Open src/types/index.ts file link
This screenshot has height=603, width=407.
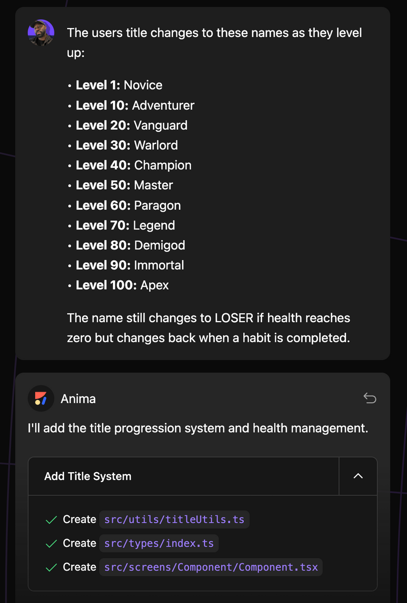(x=159, y=543)
